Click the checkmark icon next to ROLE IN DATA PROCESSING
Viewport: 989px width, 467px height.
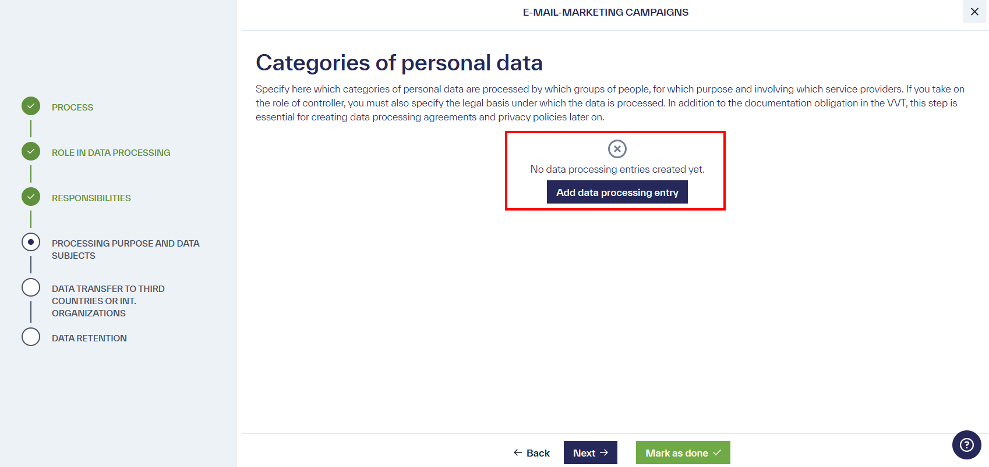coord(30,151)
